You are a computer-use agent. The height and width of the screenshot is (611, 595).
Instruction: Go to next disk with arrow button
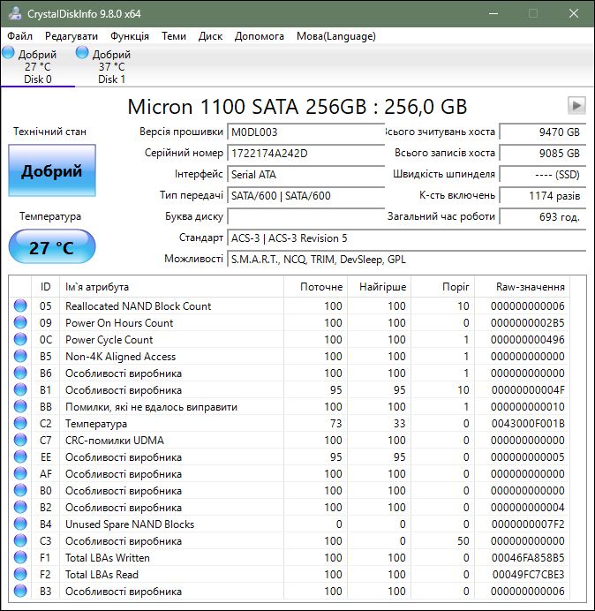576,105
